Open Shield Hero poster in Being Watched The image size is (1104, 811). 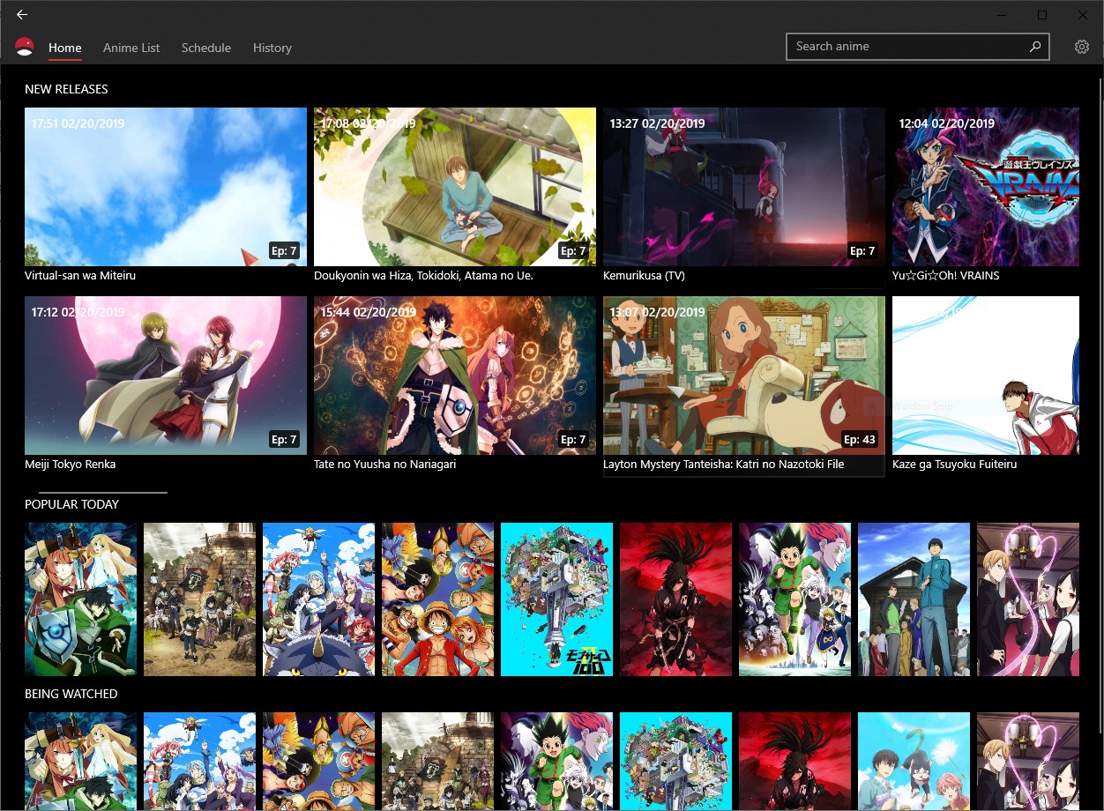click(80, 762)
